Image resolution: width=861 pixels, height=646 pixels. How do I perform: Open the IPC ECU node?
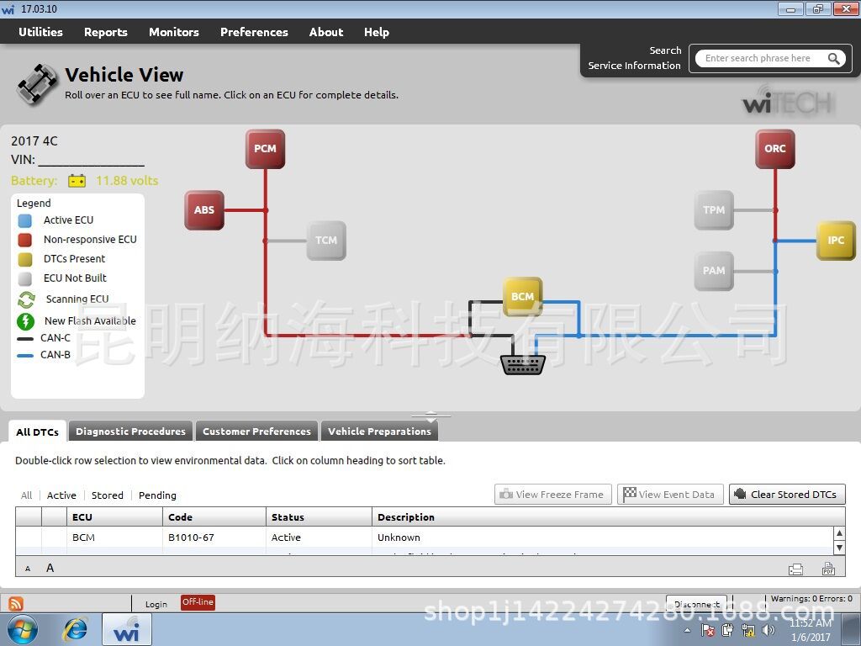coord(836,241)
